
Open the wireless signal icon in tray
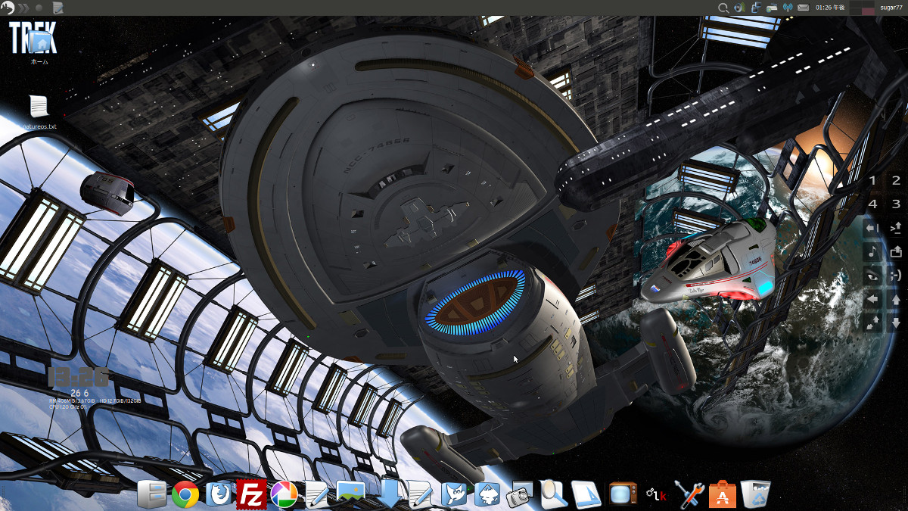pos(788,8)
